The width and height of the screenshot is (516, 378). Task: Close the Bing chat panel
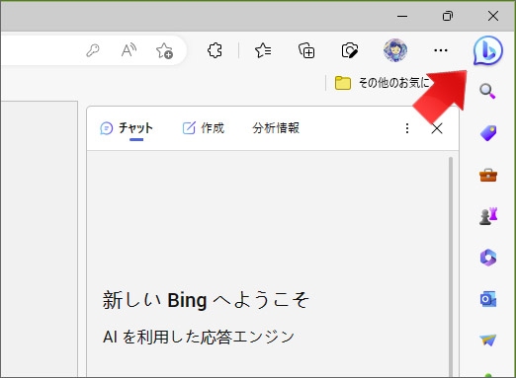tap(437, 128)
